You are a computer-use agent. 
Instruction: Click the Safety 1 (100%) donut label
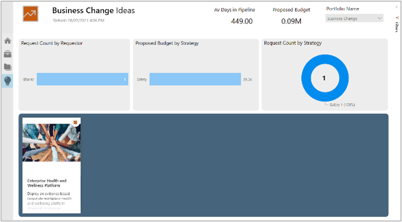(342, 105)
